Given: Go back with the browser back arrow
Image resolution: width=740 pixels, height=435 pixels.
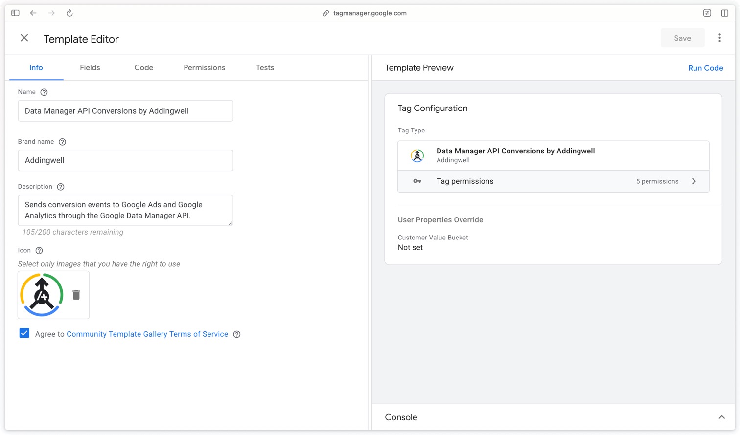Looking at the screenshot, I should click(x=33, y=13).
